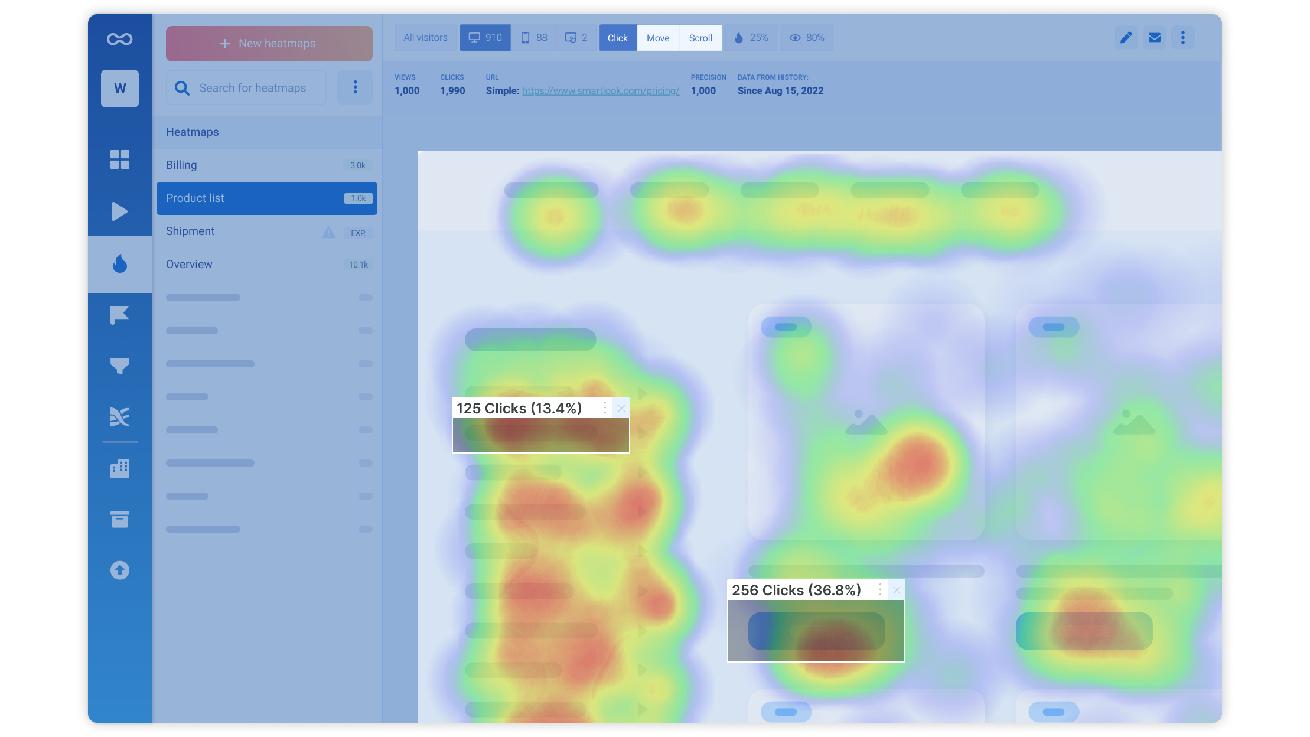Viewport: 1310px width, 737px height.
Task: Select desktop device filter showing 910
Action: coord(485,38)
